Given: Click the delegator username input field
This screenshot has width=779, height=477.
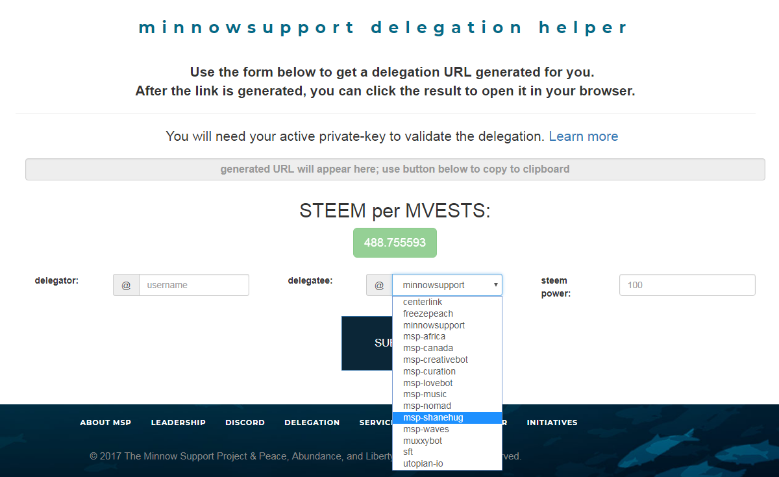Looking at the screenshot, I should [x=194, y=285].
